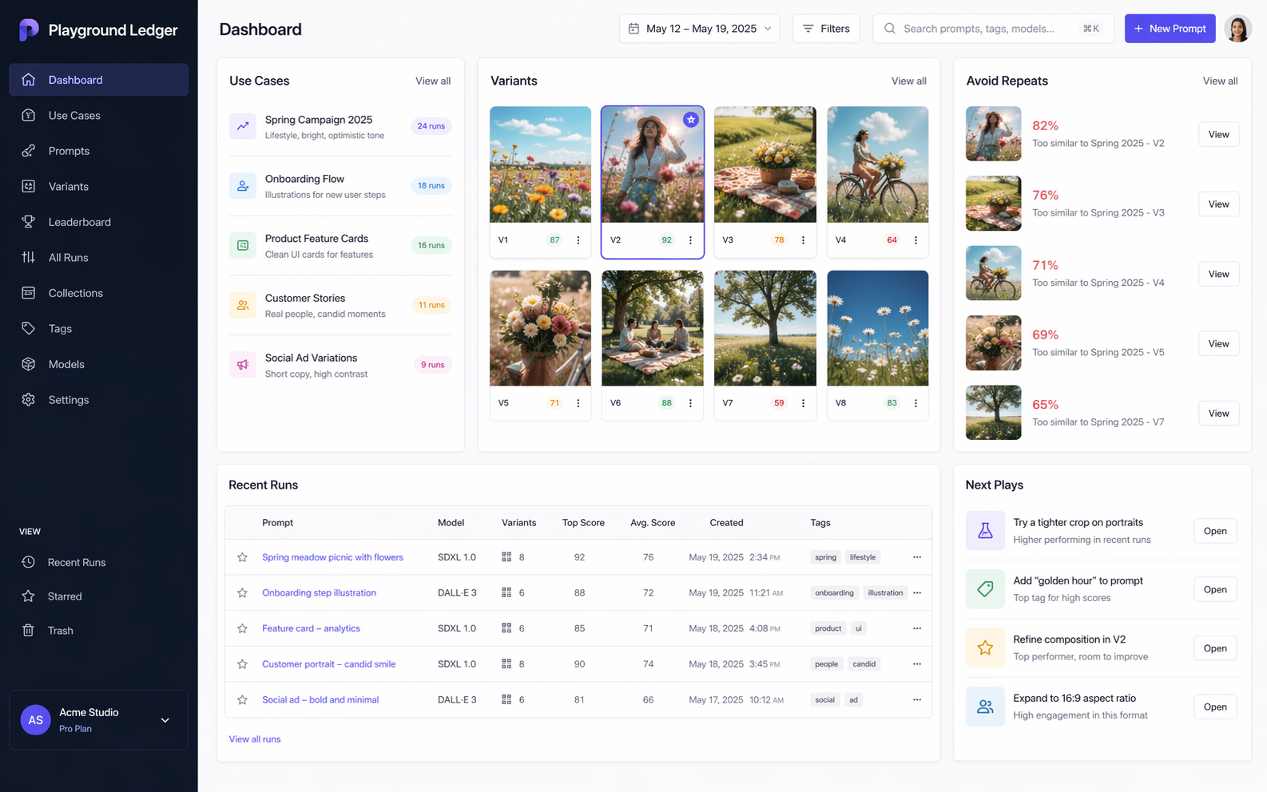Expand the Acme Studio account switcher chevron
The image size is (1267, 792).
coord(165,720)
